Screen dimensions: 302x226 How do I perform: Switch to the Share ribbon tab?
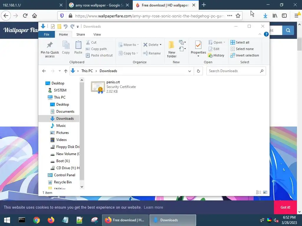click(x=81, y=34)
